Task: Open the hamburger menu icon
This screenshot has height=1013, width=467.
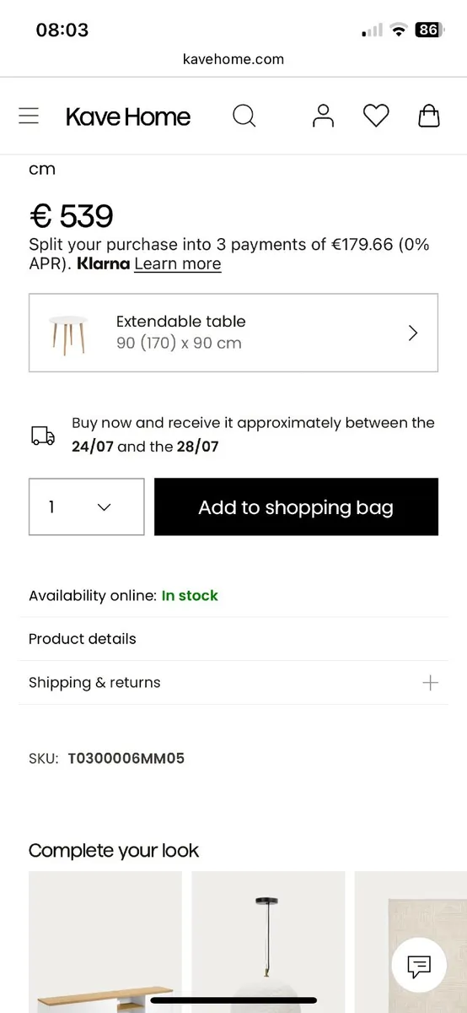Action: pos(29,116)
